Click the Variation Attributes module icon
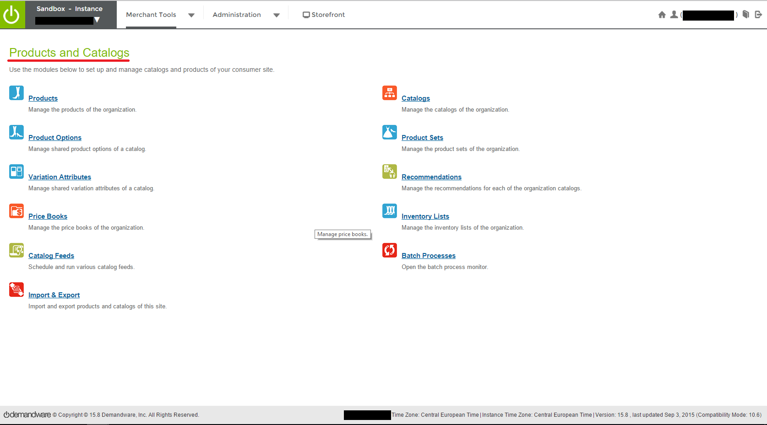Image resolution: width=767 pixels, height=425 pixels. coord(16,172)
